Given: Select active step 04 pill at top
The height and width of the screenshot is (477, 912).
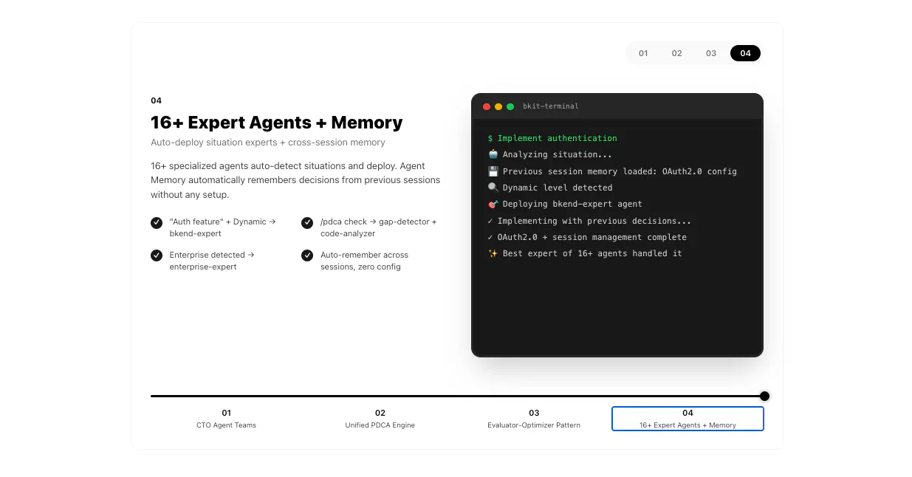Looking at the screenshot, I should pyautogui.click(x=745, y=53).
